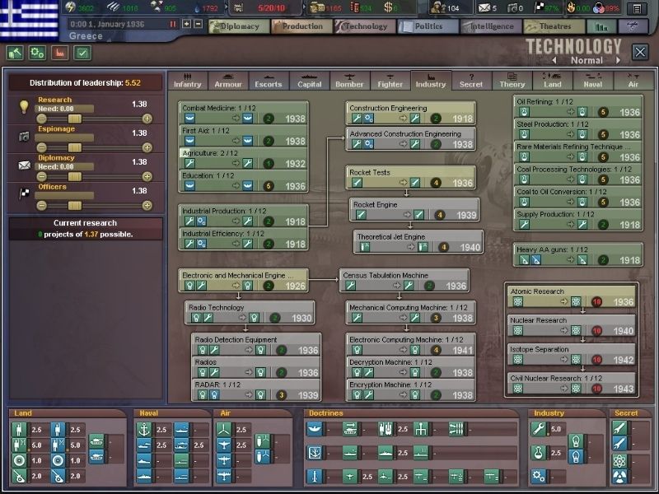
Task: Select the Census Tabulation Machine technology
Action: [x=404, y=281]
